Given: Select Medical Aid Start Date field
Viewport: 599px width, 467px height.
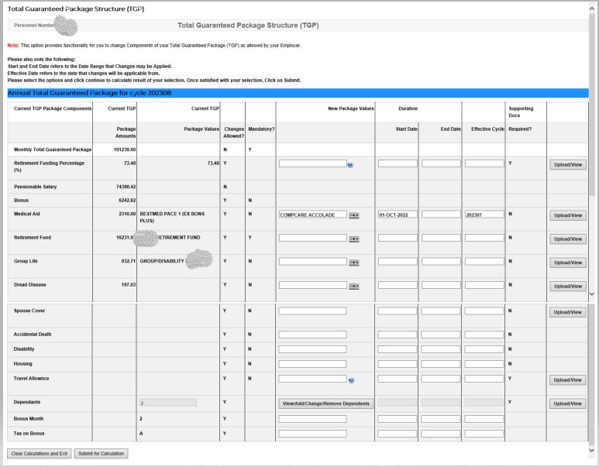Looking at the screenshot, I should (397, 215).
